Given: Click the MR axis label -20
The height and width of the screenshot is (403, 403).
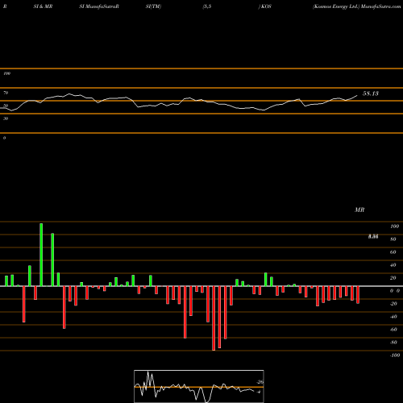Looking at the screenshot, I should [x=393, y=304].
